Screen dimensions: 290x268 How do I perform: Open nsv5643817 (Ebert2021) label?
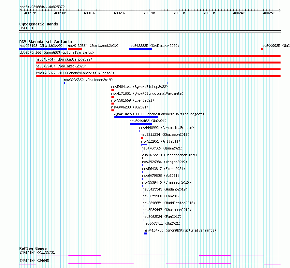pos(164,169)
